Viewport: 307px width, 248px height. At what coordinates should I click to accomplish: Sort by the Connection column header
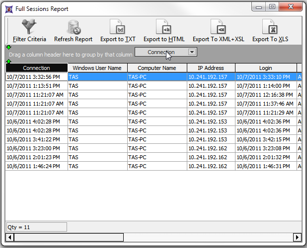coord(36,68)
